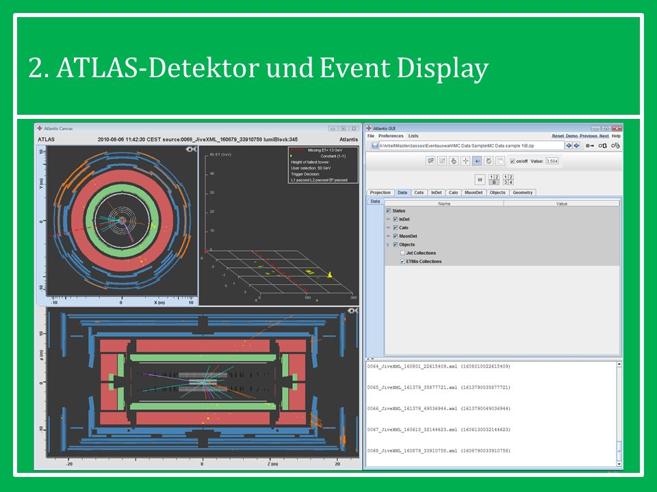This screenshot has width=657, height=492.
Task: Select the zoom/move/rotate interaction tool
Action: (x=430, y=161)
